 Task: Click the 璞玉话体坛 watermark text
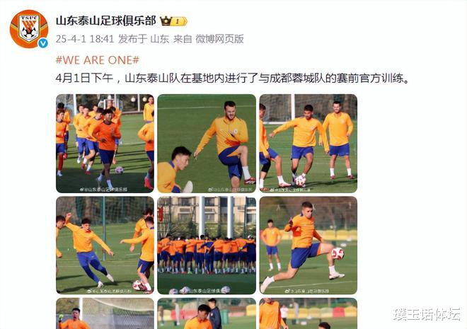[427, 314]
